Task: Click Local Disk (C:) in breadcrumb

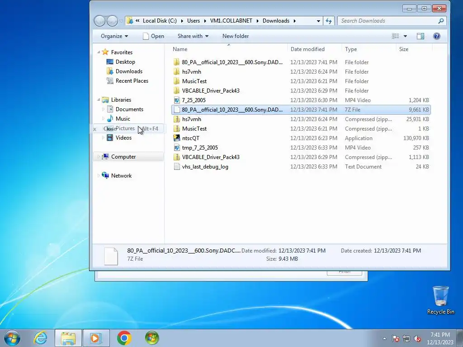Action: pos(160,21)
